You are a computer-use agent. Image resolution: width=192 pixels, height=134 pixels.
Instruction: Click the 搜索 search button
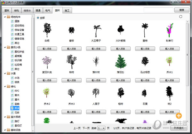click(x=182, y=10)
